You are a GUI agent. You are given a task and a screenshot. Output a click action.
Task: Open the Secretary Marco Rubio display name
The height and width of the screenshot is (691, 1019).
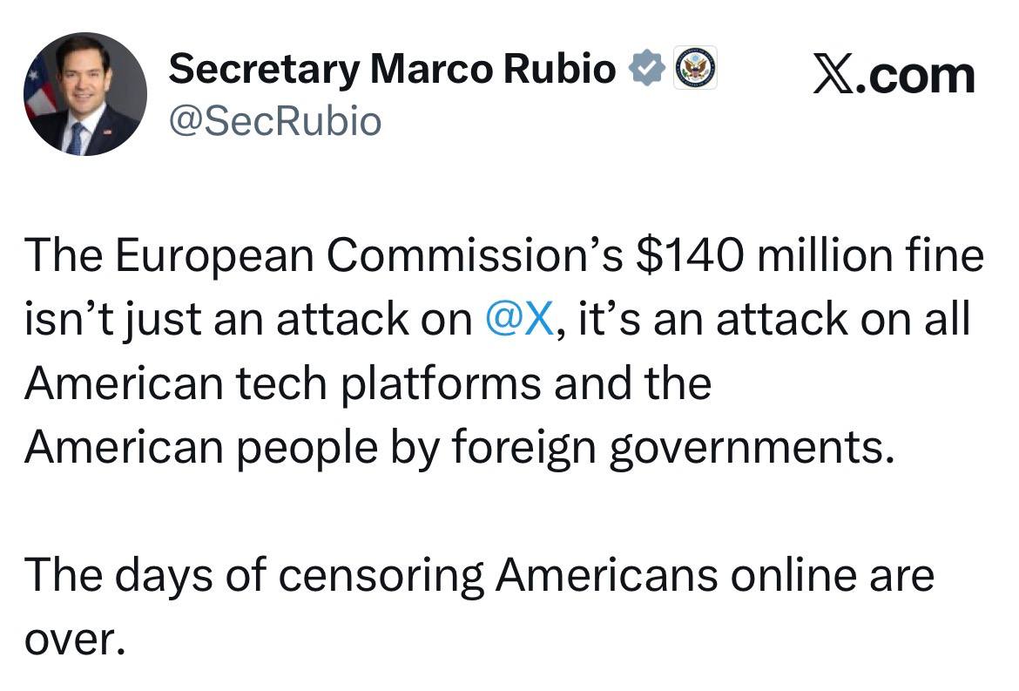pyautogui.click(x=392, y=69)
